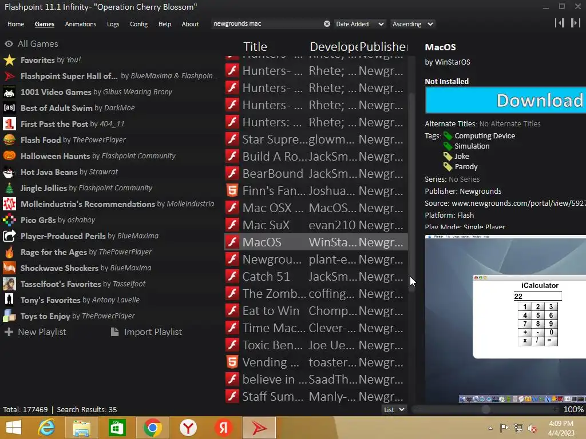The height and width of the screenshot is (439, 586).
Task: Adjust the thumbnail scale slider
Action: [x=485, y=409]
